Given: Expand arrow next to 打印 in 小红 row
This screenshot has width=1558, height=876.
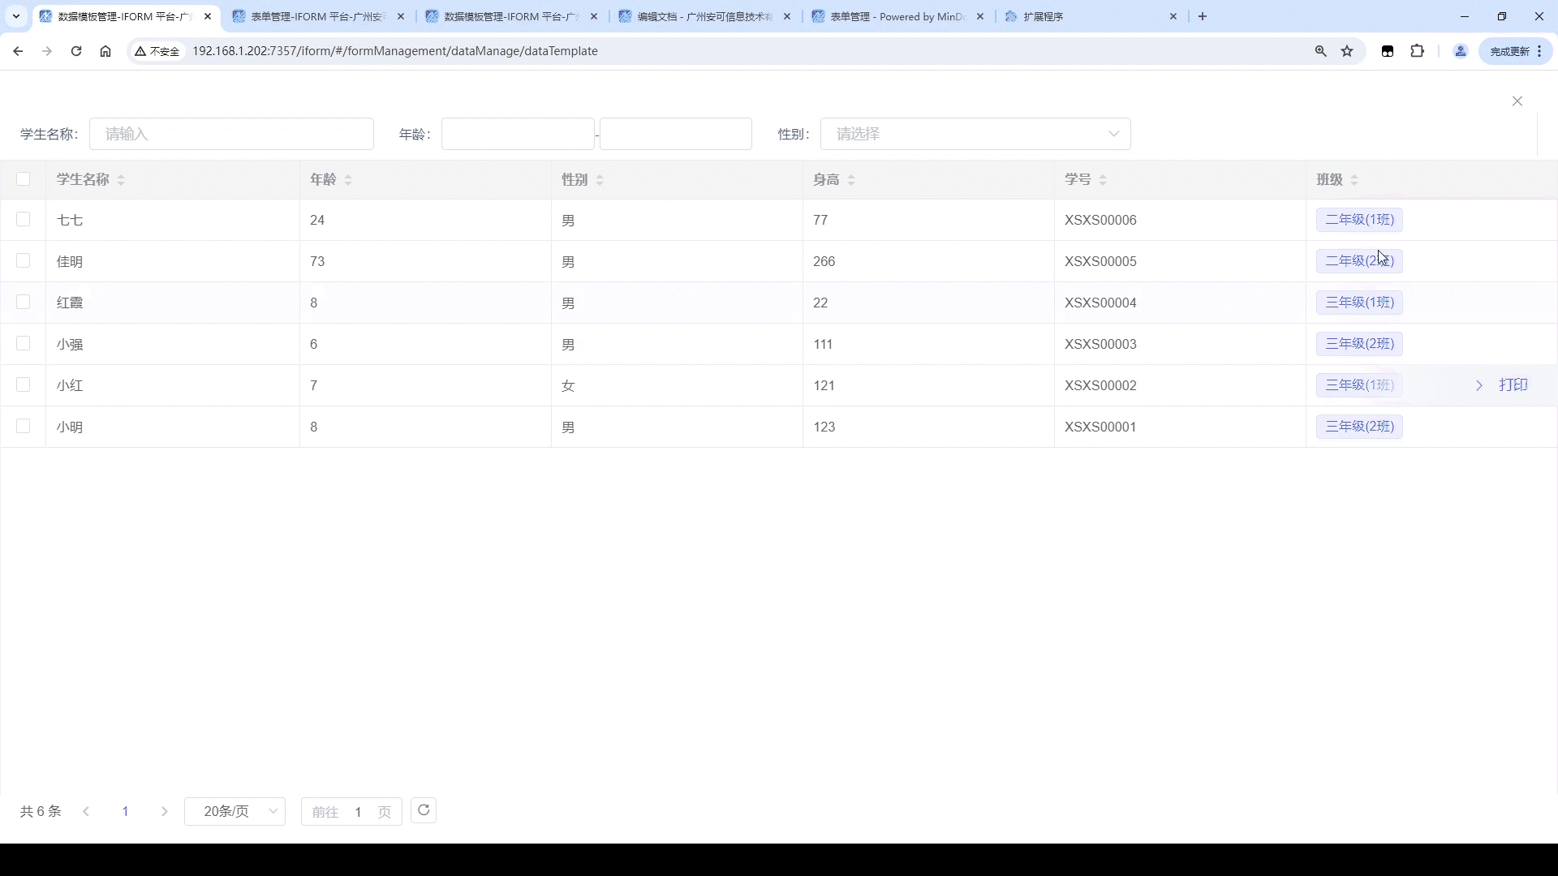Looking at the screenshot, I should (1479, 385).
